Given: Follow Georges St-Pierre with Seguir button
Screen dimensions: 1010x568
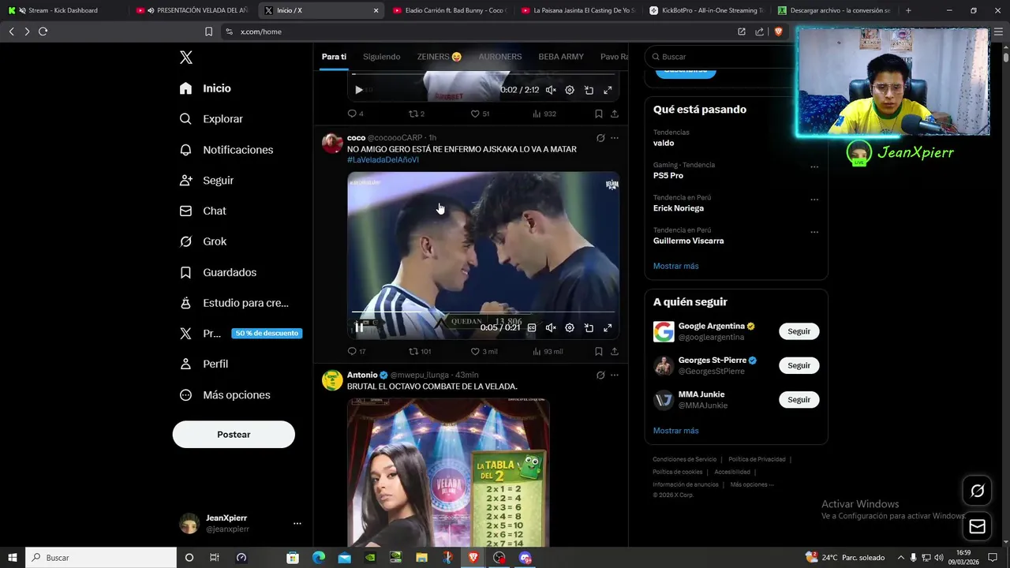Looking at the screenshot, I should (799, 365).
